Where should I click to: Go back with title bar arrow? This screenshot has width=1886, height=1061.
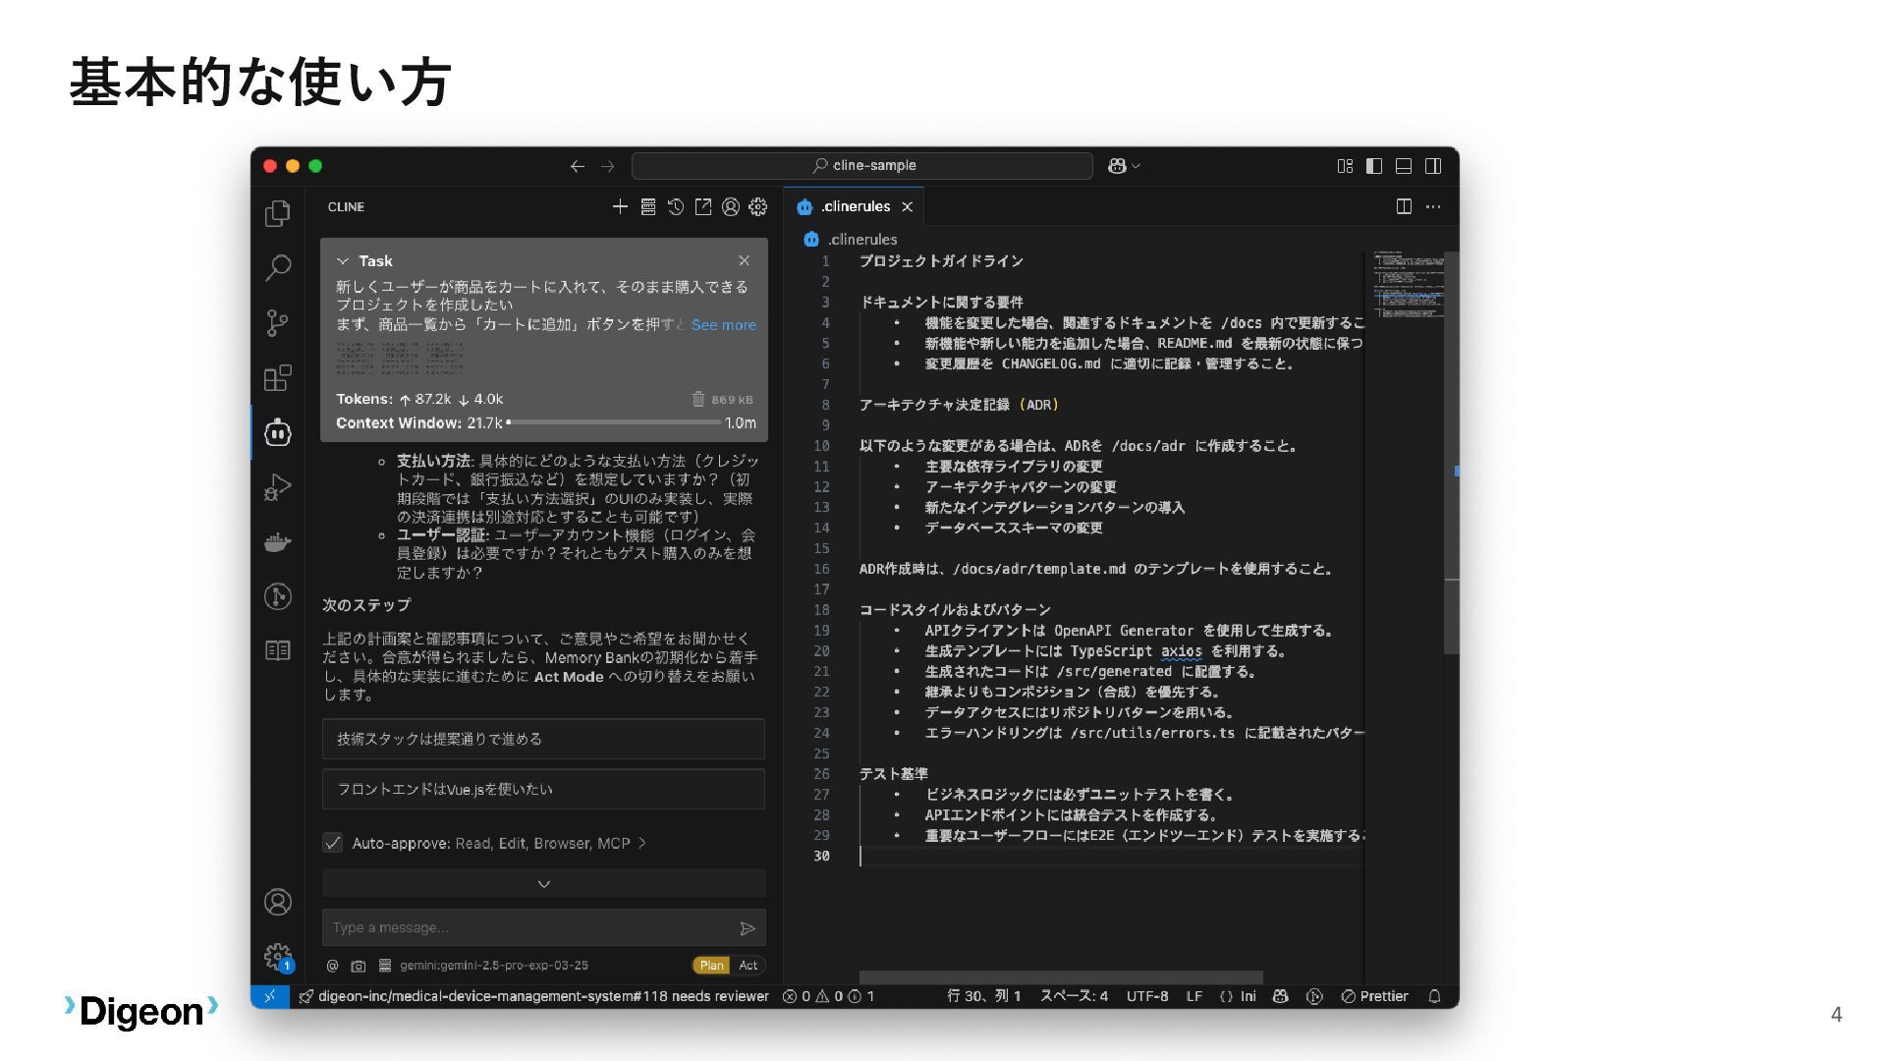point(578,166)
